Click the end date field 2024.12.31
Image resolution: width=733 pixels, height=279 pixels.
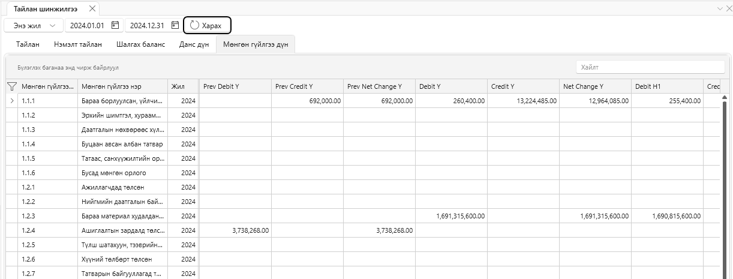147,25
